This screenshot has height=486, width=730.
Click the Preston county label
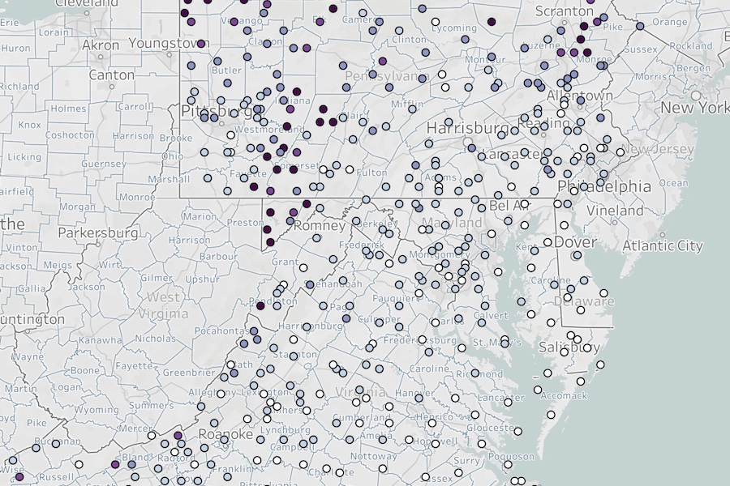[245, 223]
